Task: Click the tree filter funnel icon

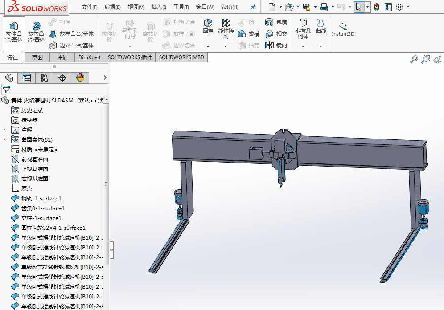Action: (6, 90)
